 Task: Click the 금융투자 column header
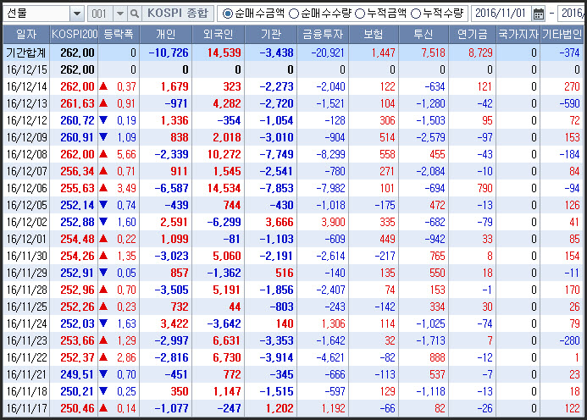point(323,35)
